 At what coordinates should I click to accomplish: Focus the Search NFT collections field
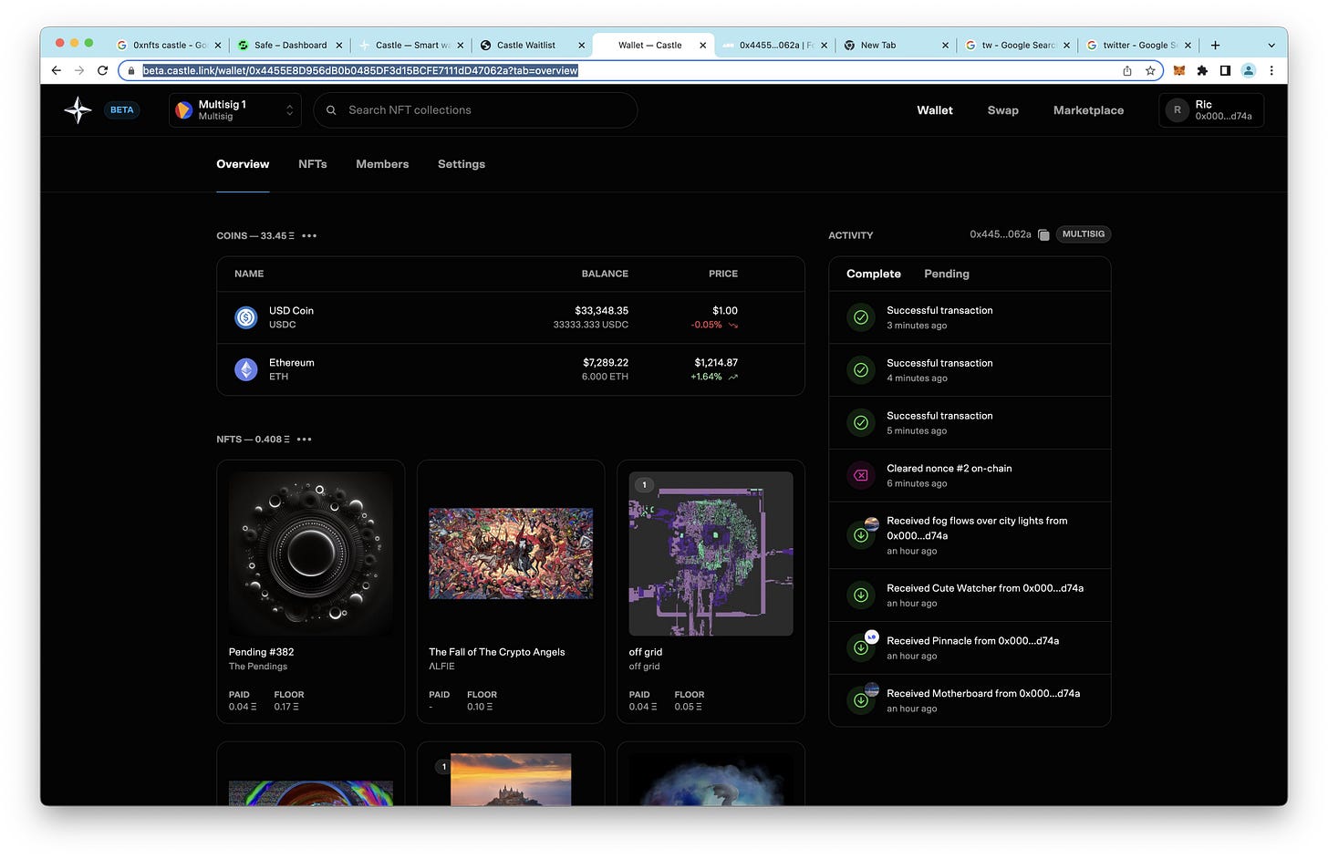(x=475, y=110)
